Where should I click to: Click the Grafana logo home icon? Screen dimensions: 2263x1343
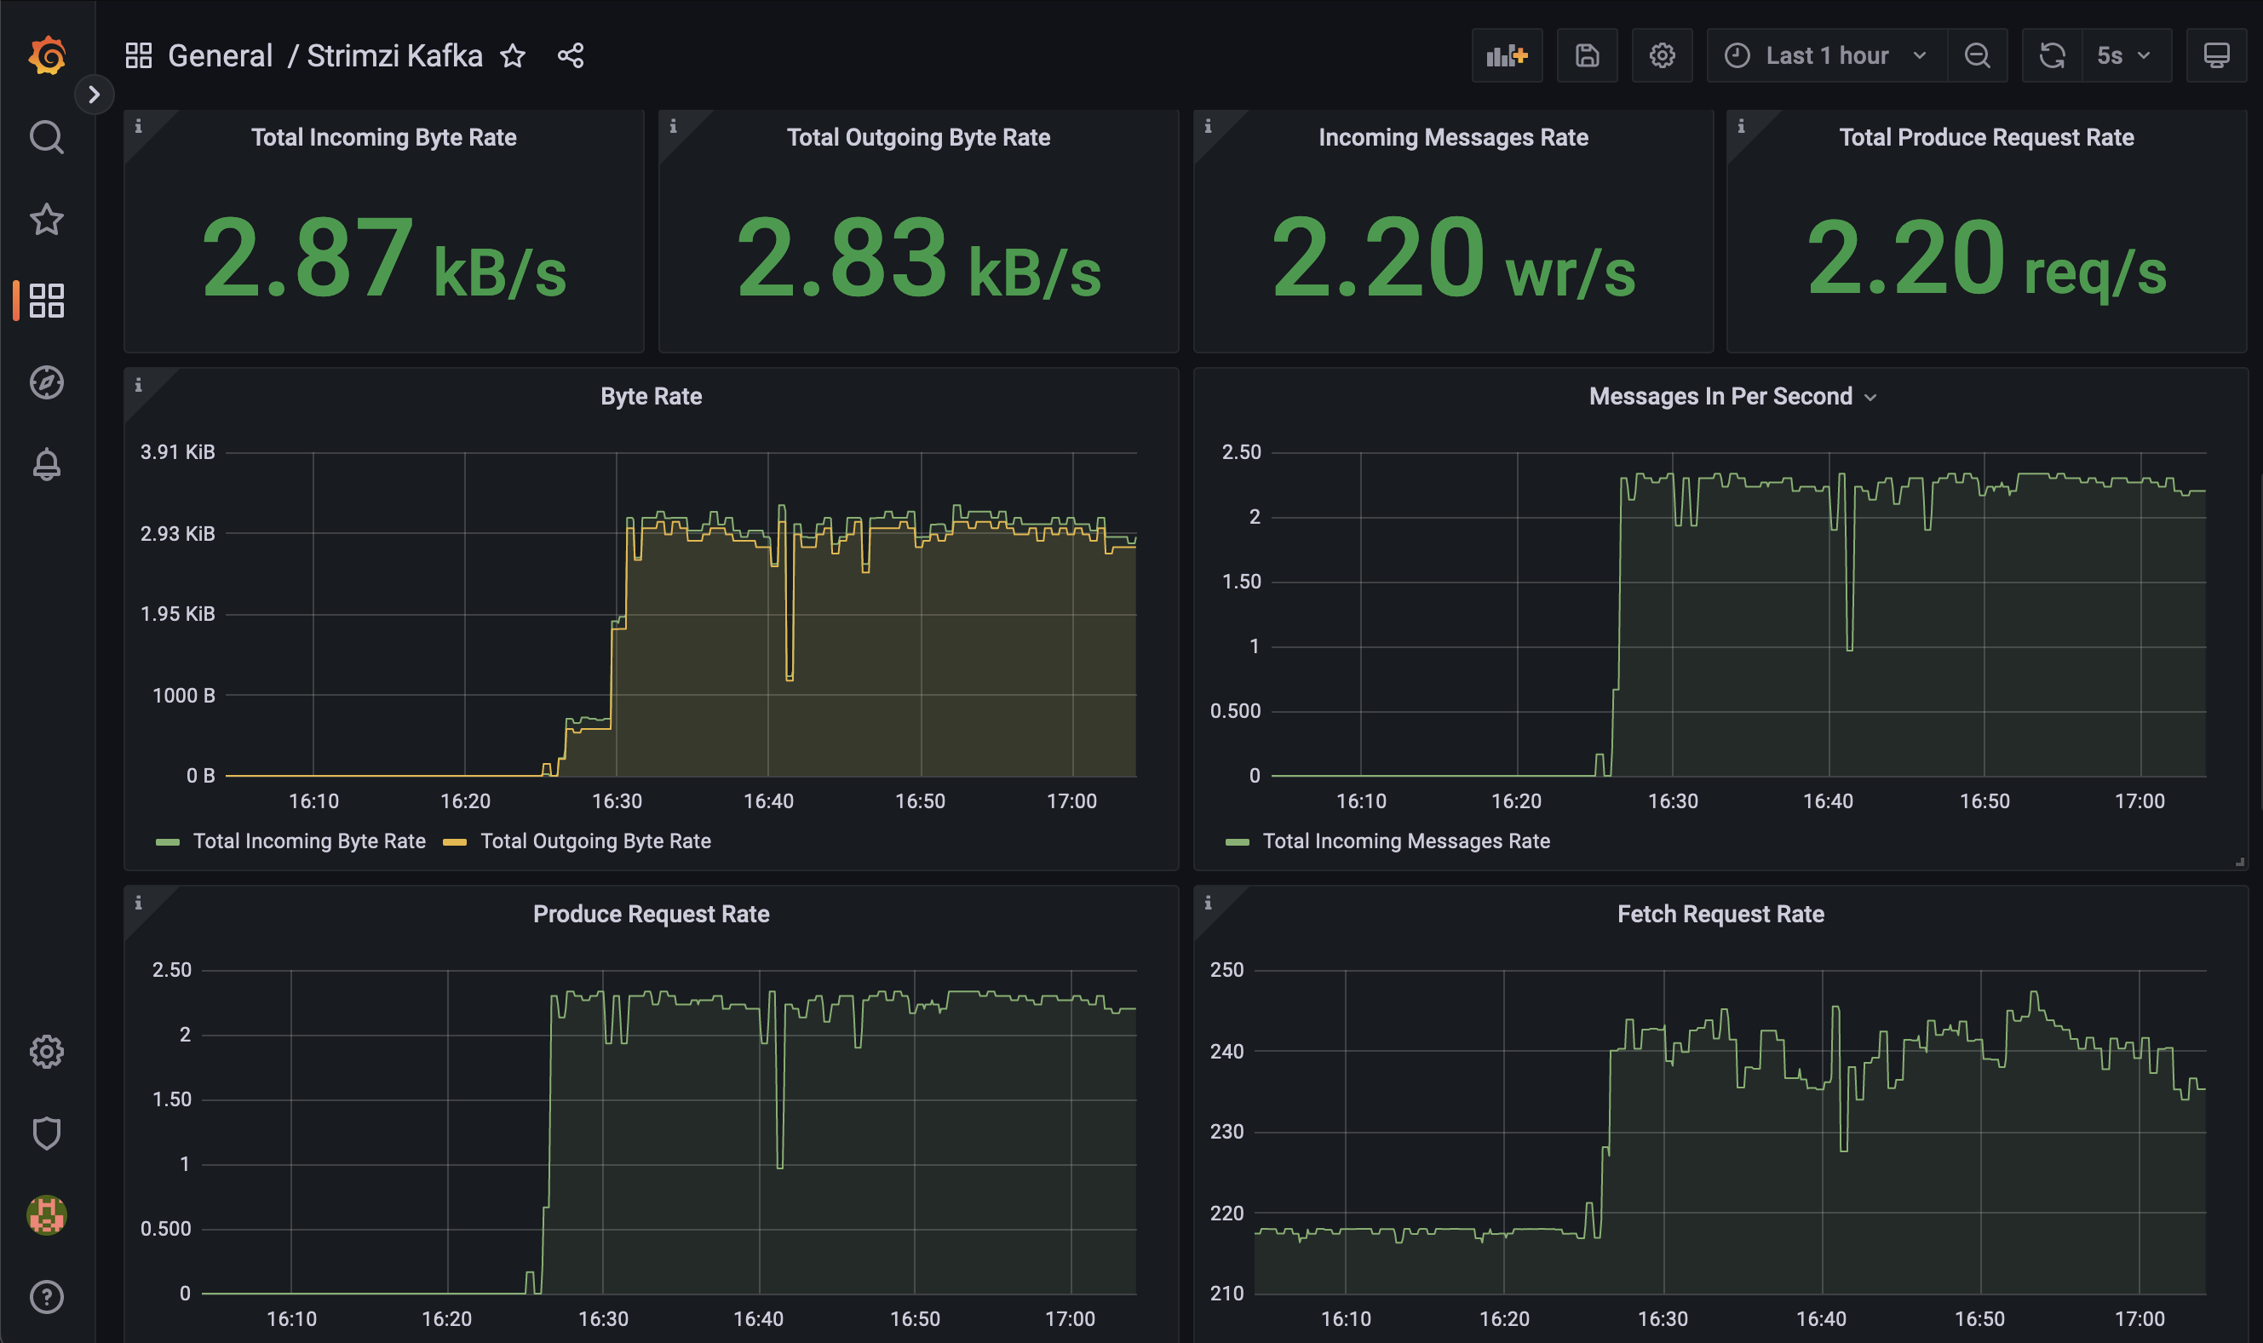click(47, 56)
